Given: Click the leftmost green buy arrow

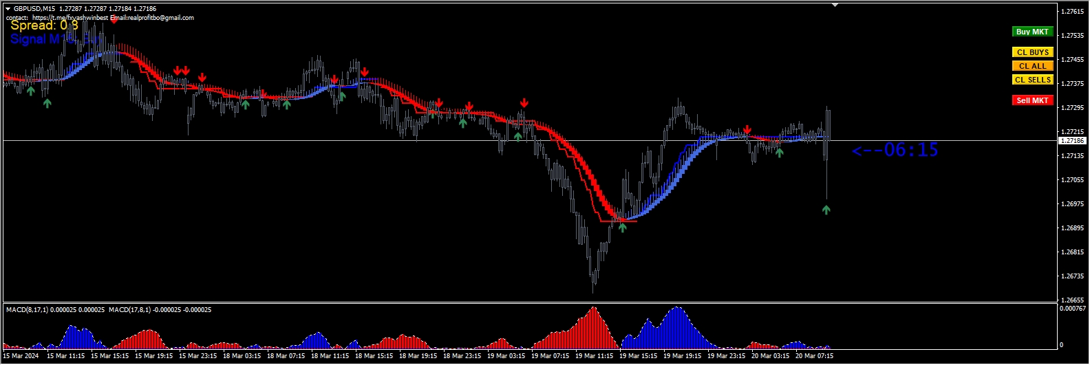Looking at the screenshot, I should [x=31, y=91].
